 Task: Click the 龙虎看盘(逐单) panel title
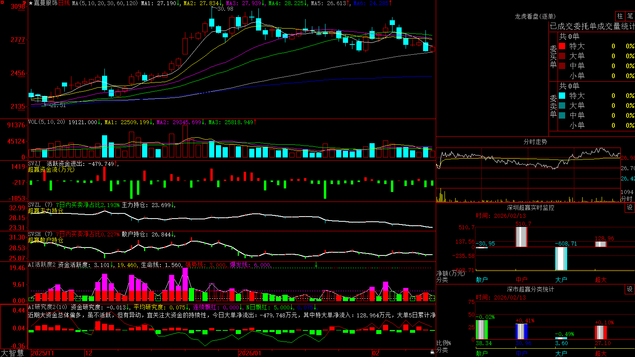pos(535,16)
